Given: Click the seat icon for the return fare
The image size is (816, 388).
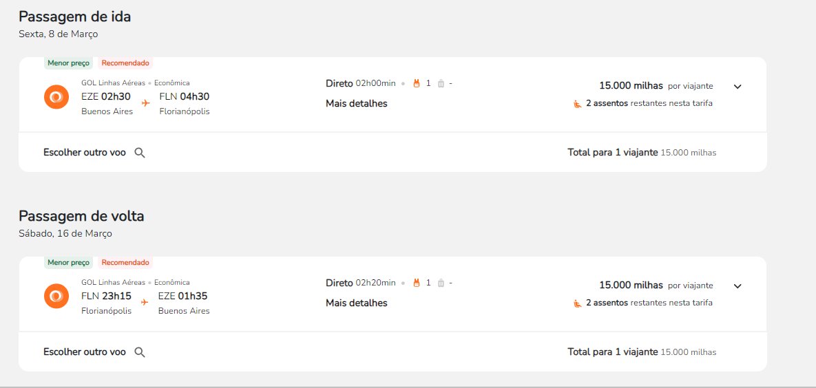Looking at the screenshot, I should tap(578, 303).
